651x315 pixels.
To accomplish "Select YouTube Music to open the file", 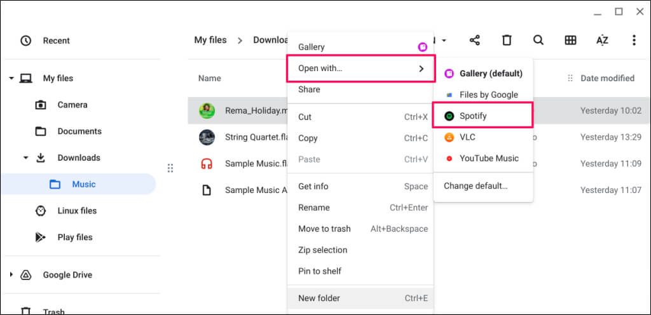I will [489, 158].
